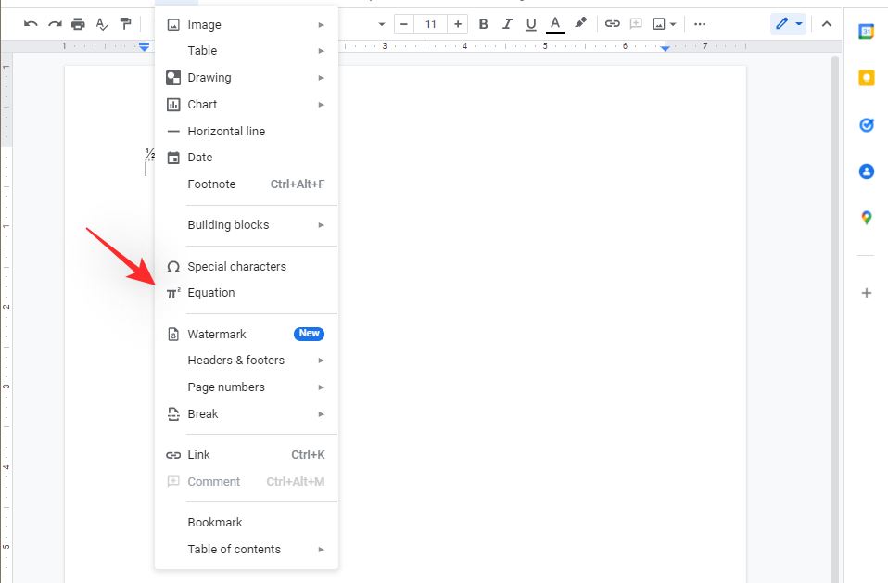888x583 pixels.
Task: Toggle underline text formatting
Action: point(530,24)
